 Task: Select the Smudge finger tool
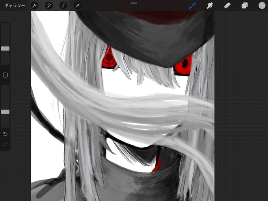pyautogui.click(x=210, y=6)
